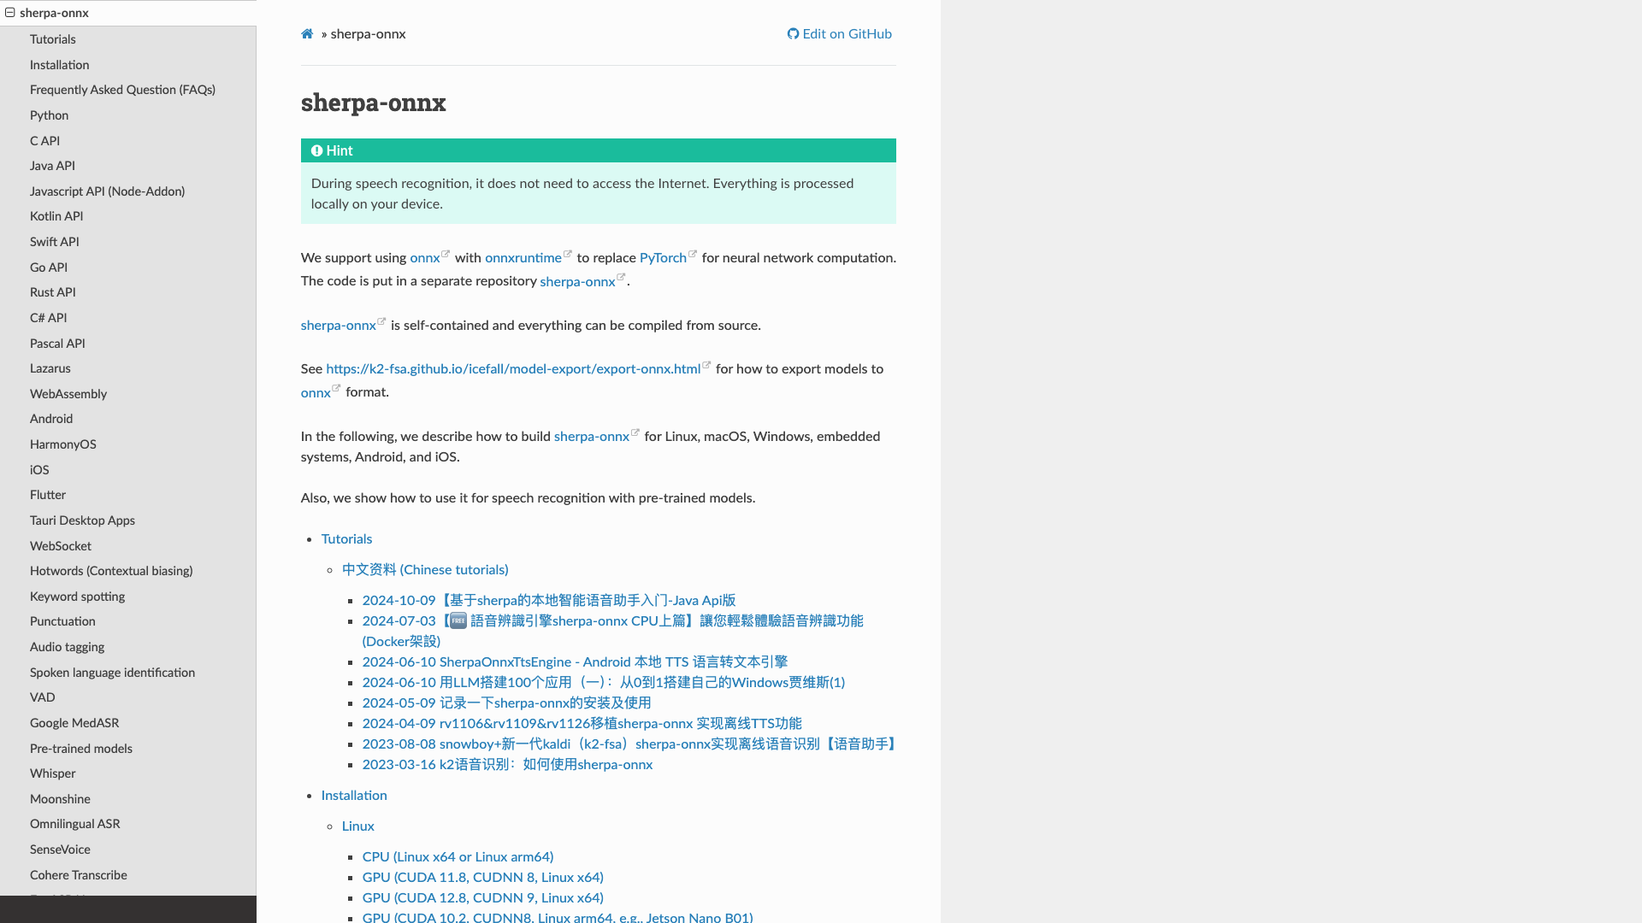Viewport: 1642px width, 923px height.
Task: Open the 2024-05-09 sherpa-onnx安装及使用 tutorial link
Action: tap(506, 703)
